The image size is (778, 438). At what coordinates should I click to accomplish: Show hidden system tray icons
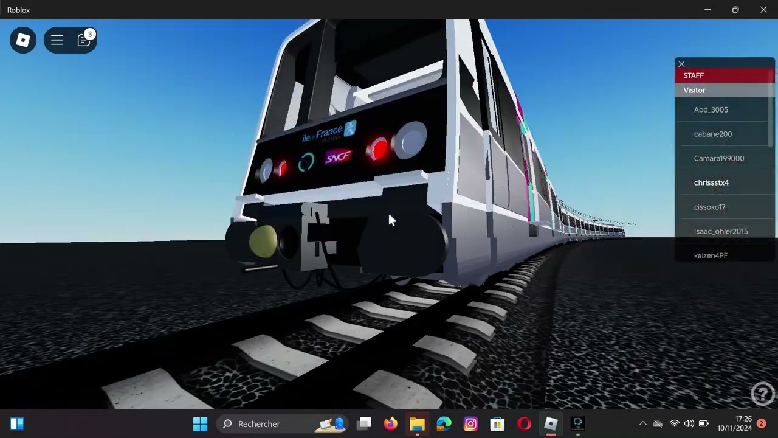pyautogui.click(x=642, y=423)
